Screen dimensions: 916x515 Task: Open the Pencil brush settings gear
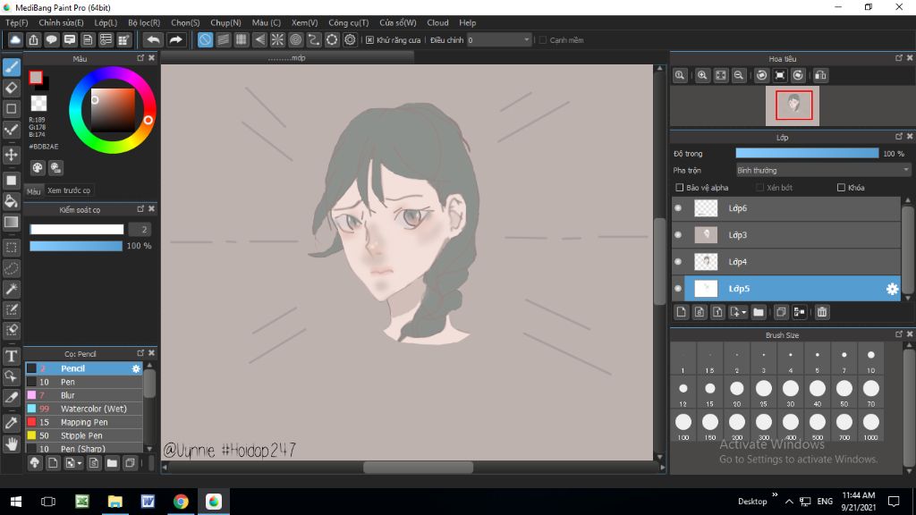(136, 369)
